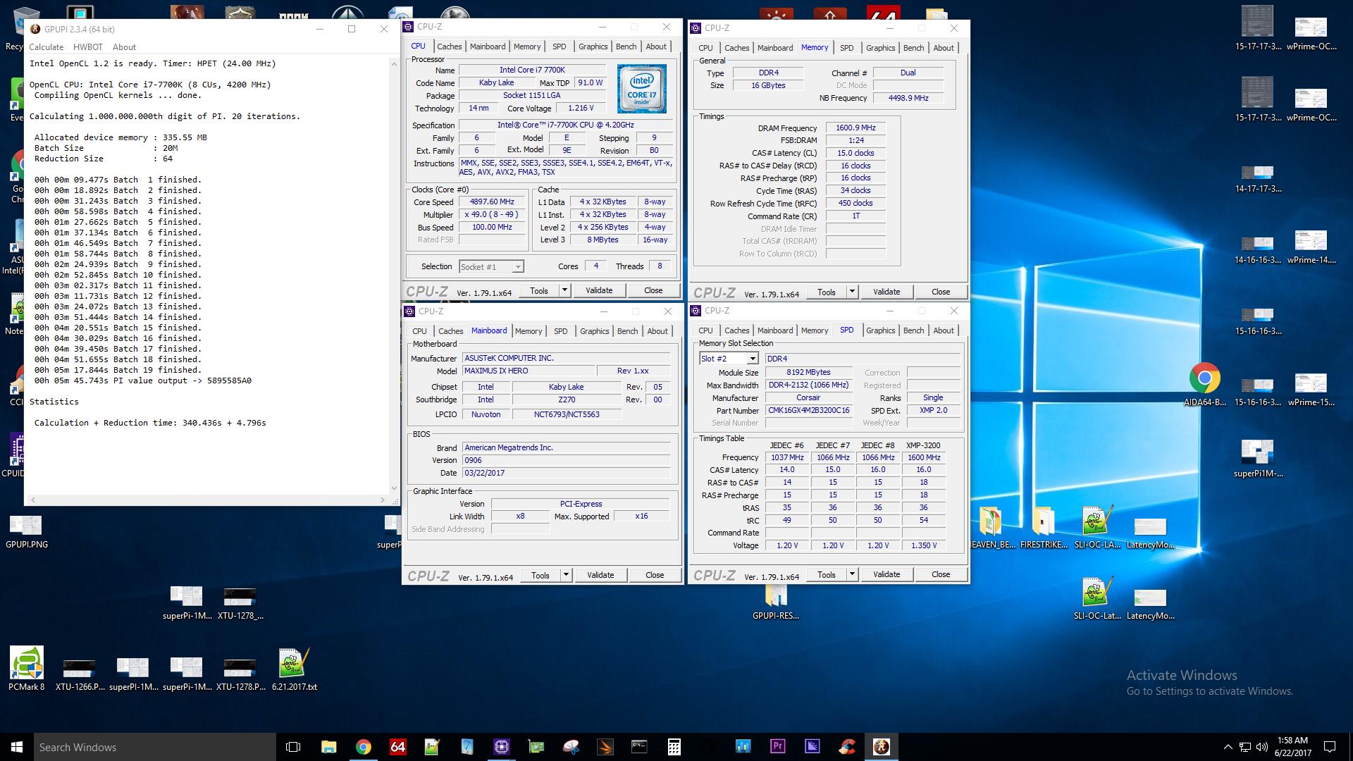The image size is (1353, 761).
Task: Click Validate in the CPU-Z SPD window
Action: click(886, 574)
